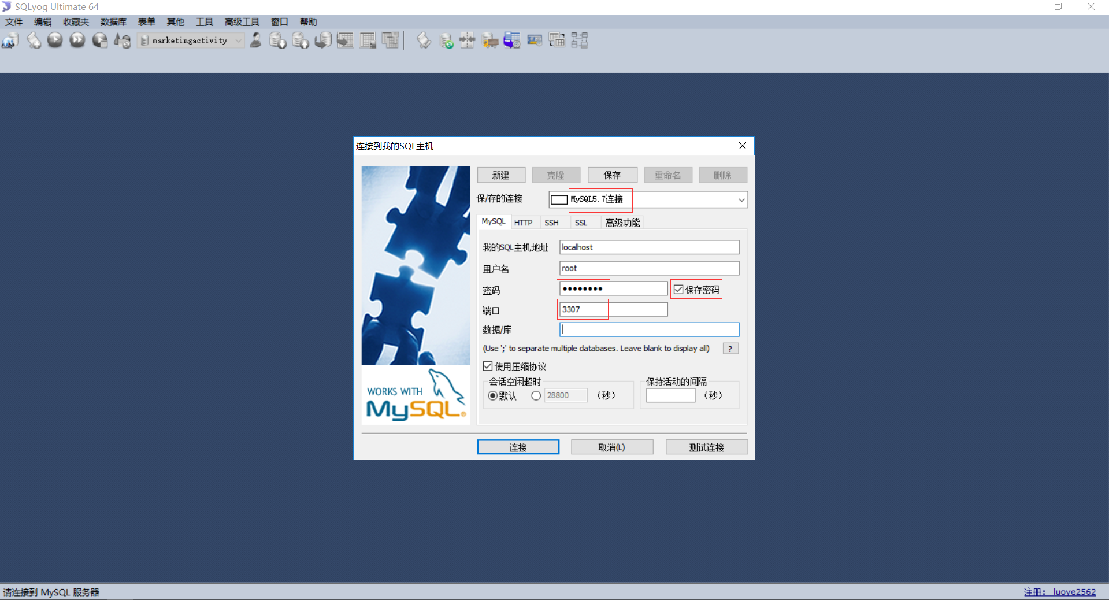This screenshot has width=1109, height=600.
Task: Click the new connection toolbar icon
Action: click(x=10, y=40)
